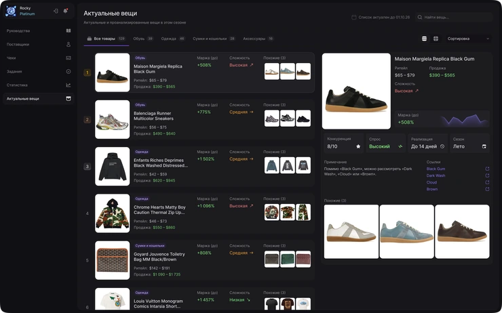
Task: Click external link icon beside Dark Wash
Action: [487, 175]
